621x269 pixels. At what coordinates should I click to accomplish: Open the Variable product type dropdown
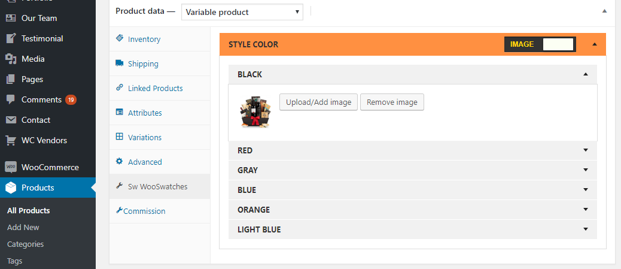click(242, 12)
